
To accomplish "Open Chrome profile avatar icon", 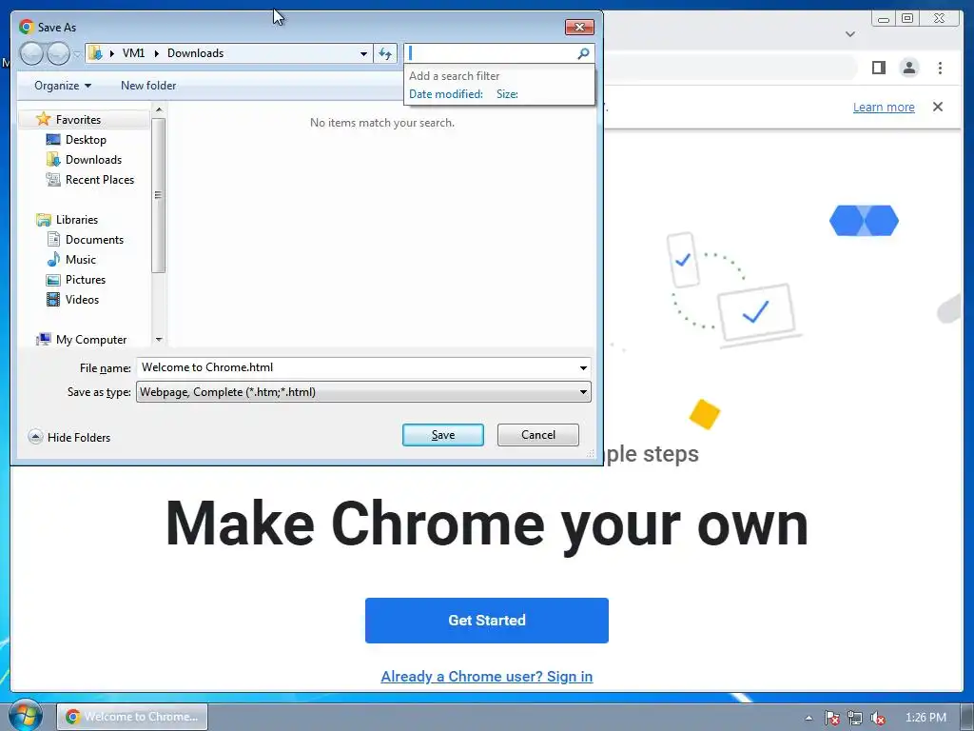I will pyautogui.click(x=908, y=68).
